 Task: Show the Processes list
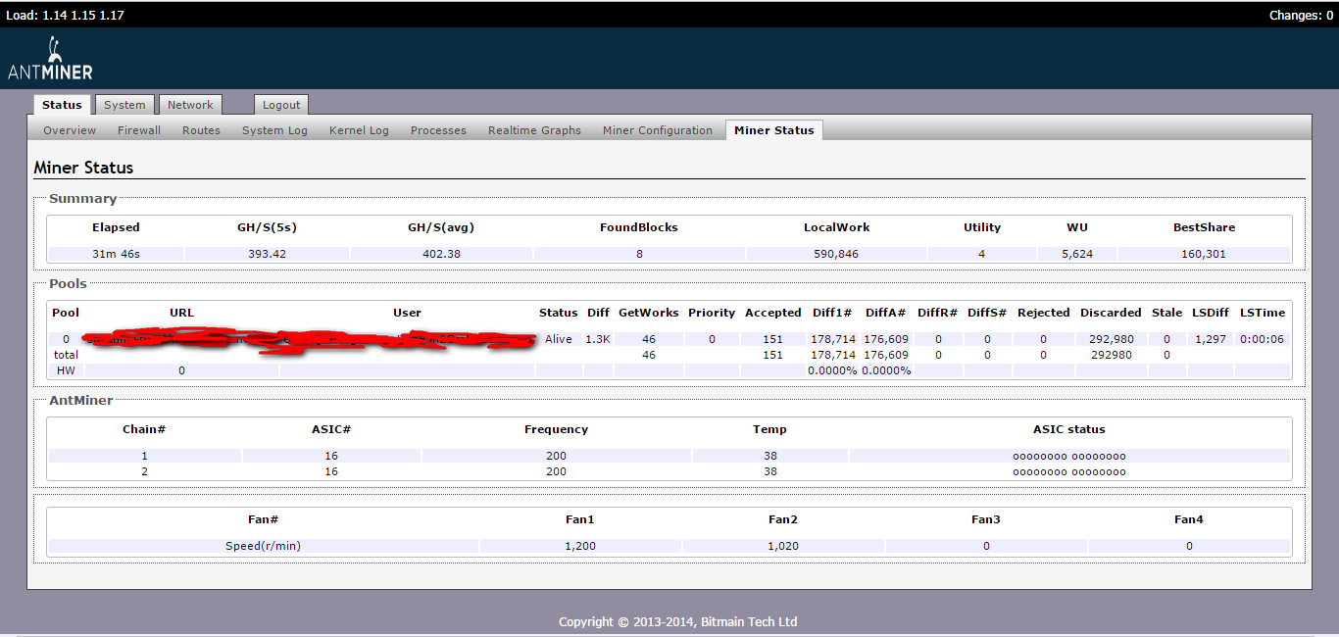(438, 130)
